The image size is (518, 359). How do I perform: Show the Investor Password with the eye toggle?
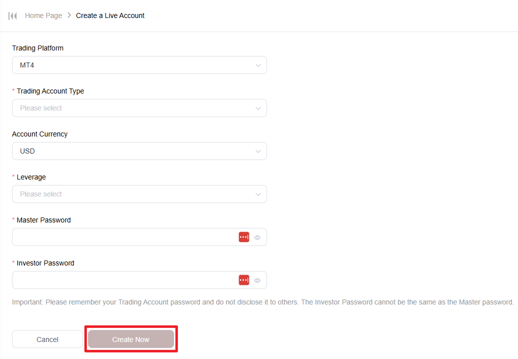coord(257,280)
